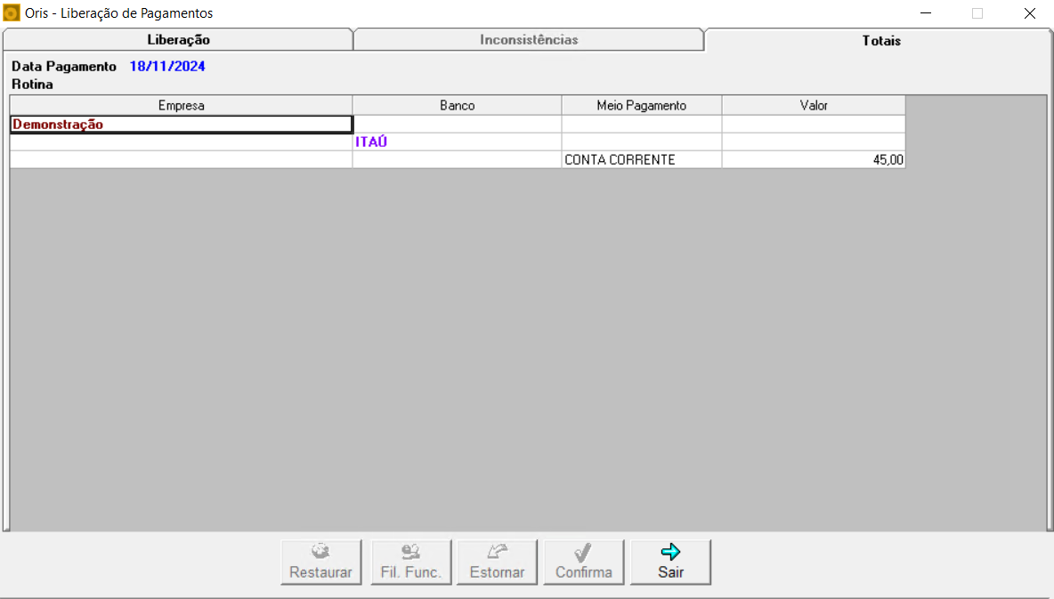Screen dimensions: 1054x599
Task: Click the payment date 18/11/2024
Action: click(167, 66)
